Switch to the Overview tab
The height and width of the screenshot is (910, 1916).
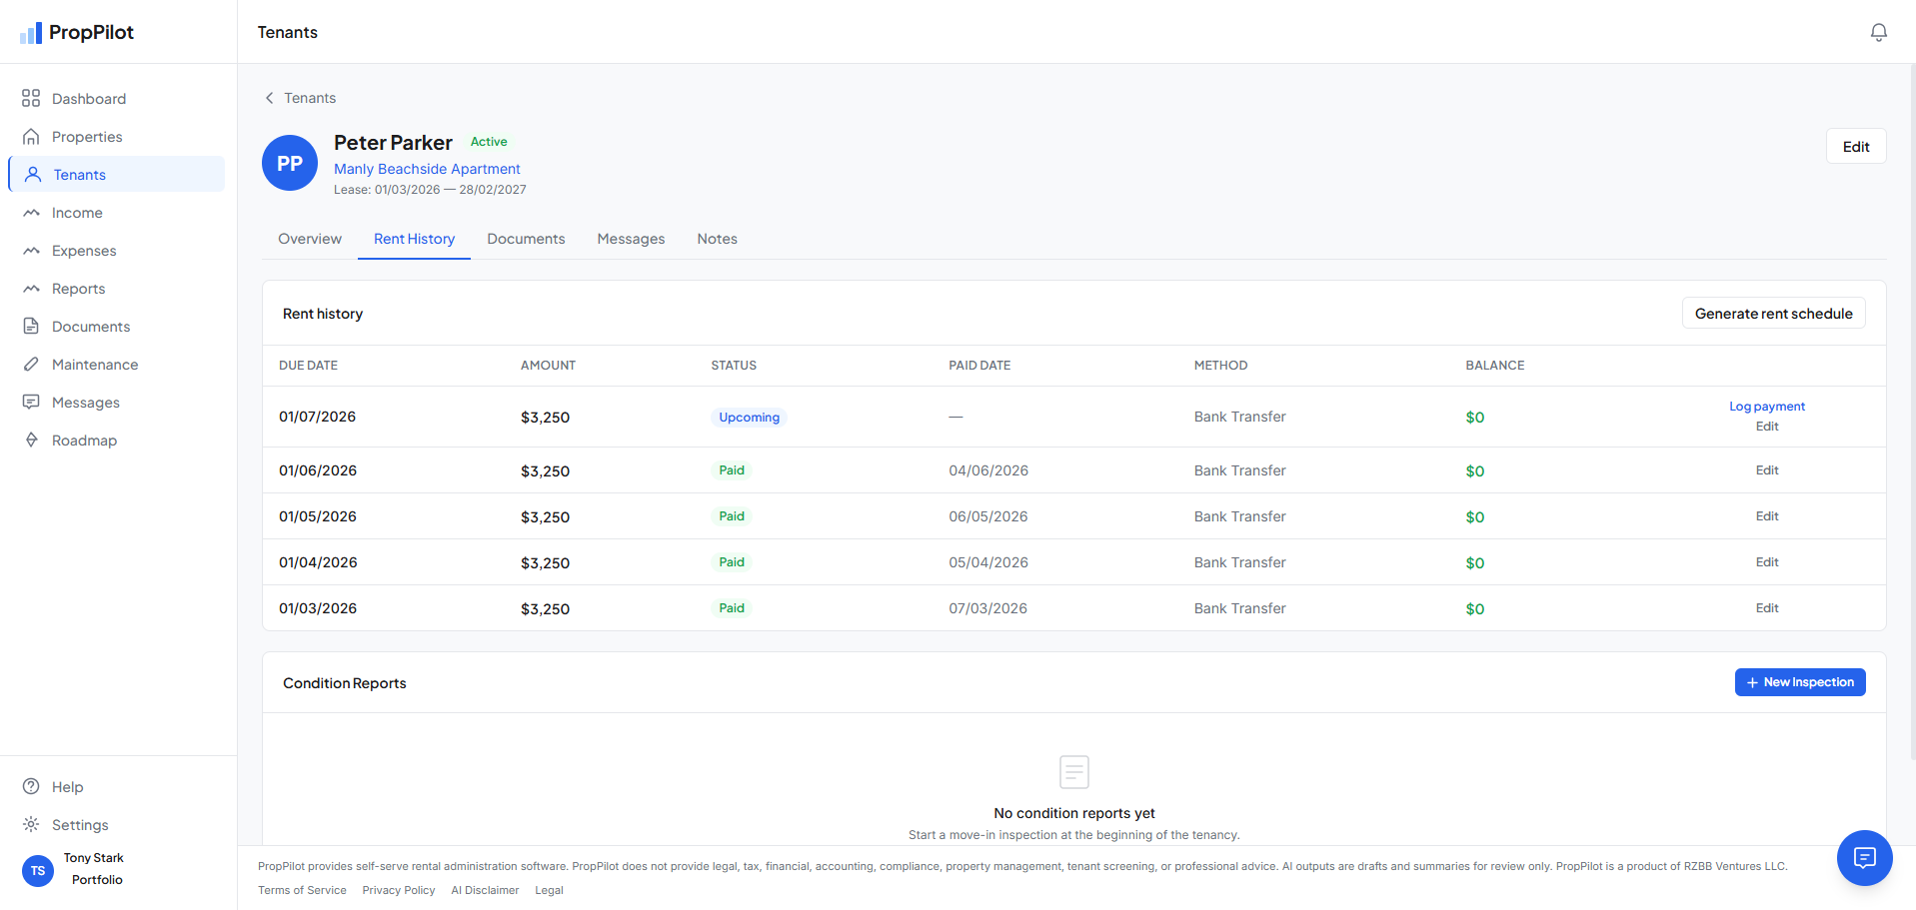pos(310,239)
